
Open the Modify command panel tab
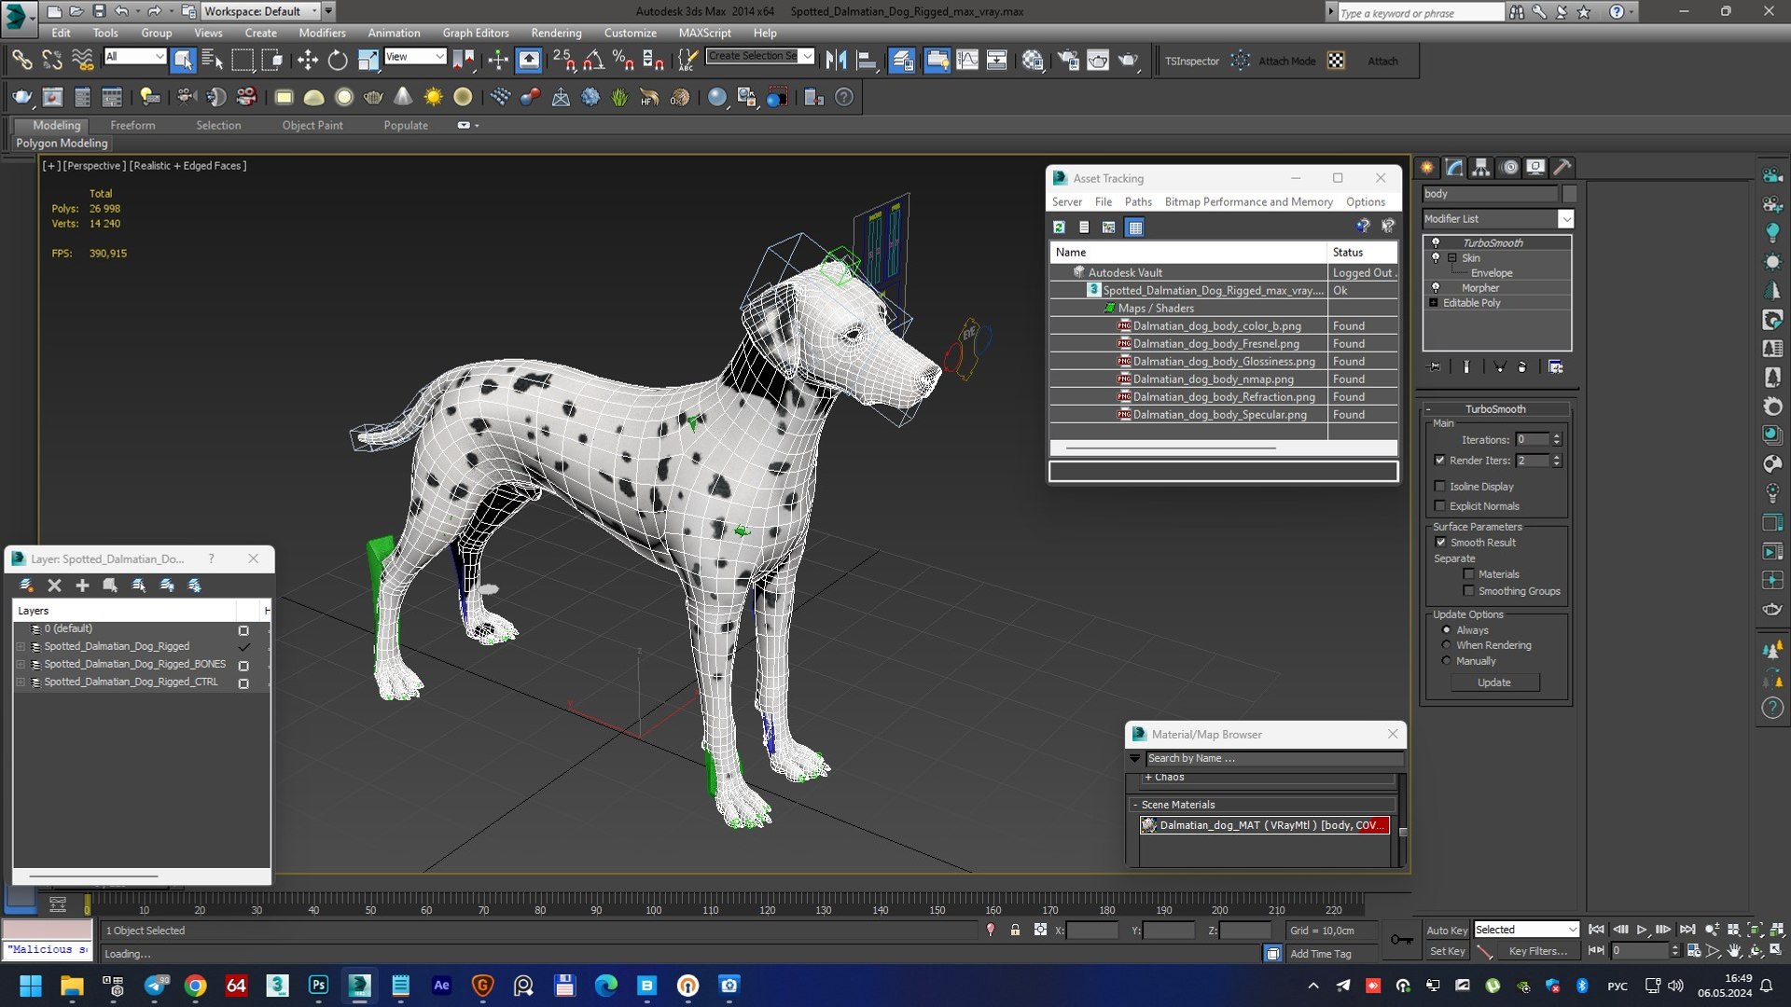coord(1454,168)
